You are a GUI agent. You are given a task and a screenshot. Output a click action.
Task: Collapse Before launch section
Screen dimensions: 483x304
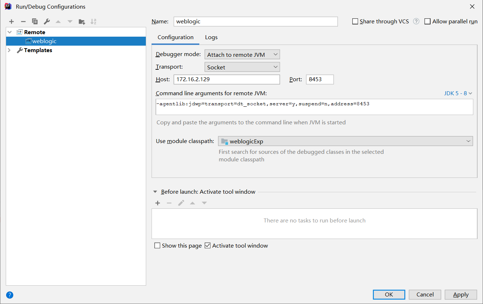coord(155,192)
